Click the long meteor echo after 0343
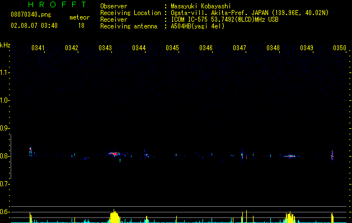 [x=115, y=154]
